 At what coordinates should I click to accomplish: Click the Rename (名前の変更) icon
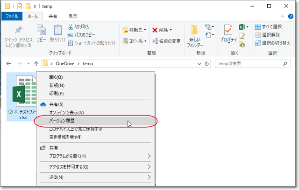pyautogui.click(x=156, y=41)
